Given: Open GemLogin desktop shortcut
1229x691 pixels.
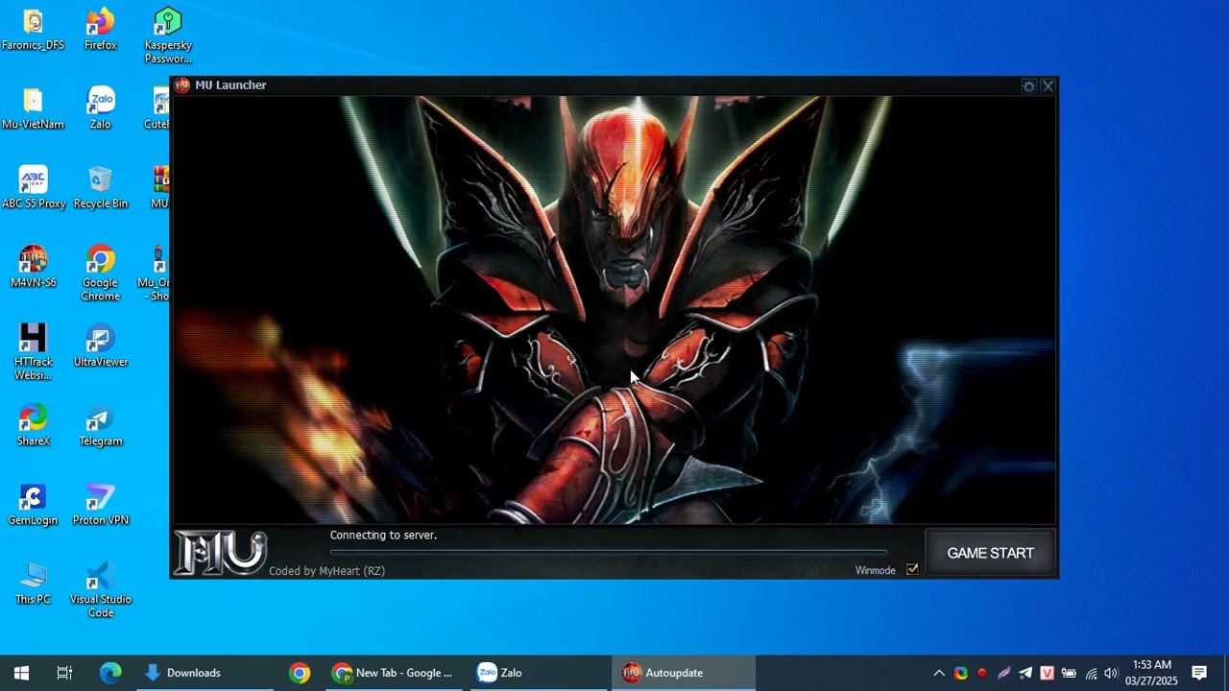Looking at the screenshot, I should (33, 505).
